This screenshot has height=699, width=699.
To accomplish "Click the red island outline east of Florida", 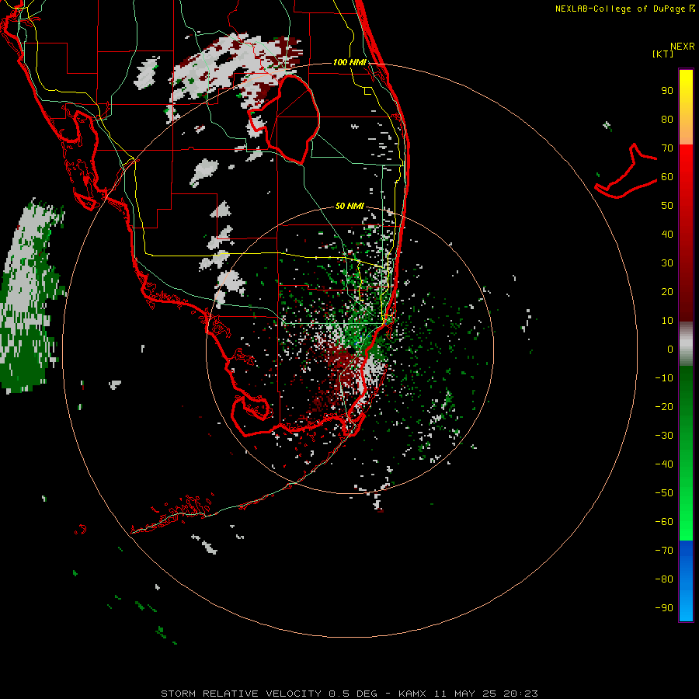I will point(626,171).
